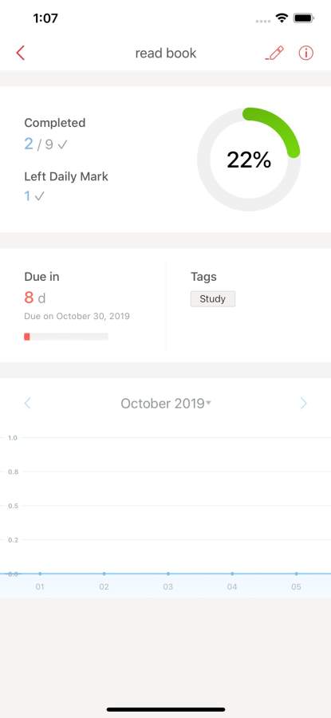
Task: Go to next month in chart
Action: point(303,403)
